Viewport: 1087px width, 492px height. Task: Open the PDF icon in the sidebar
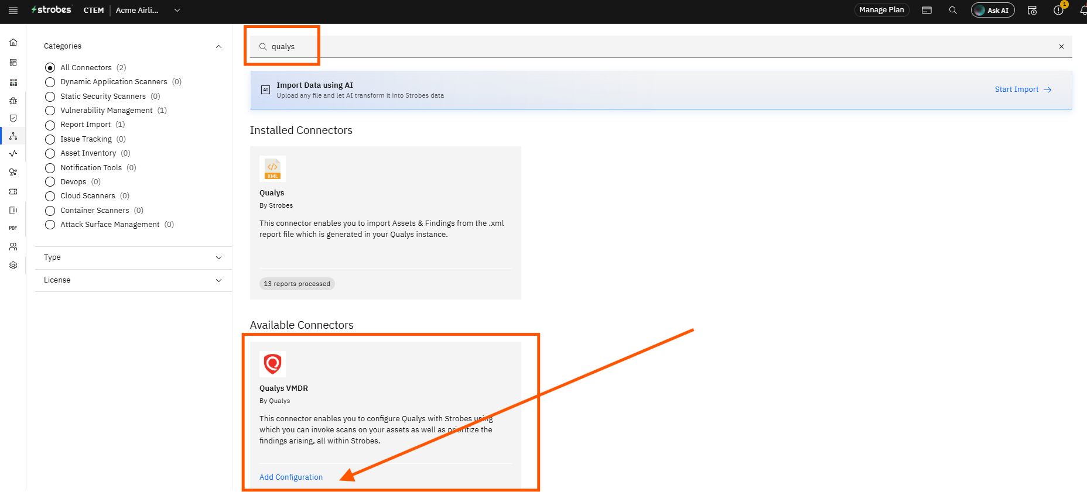click(x=13, y=228)
